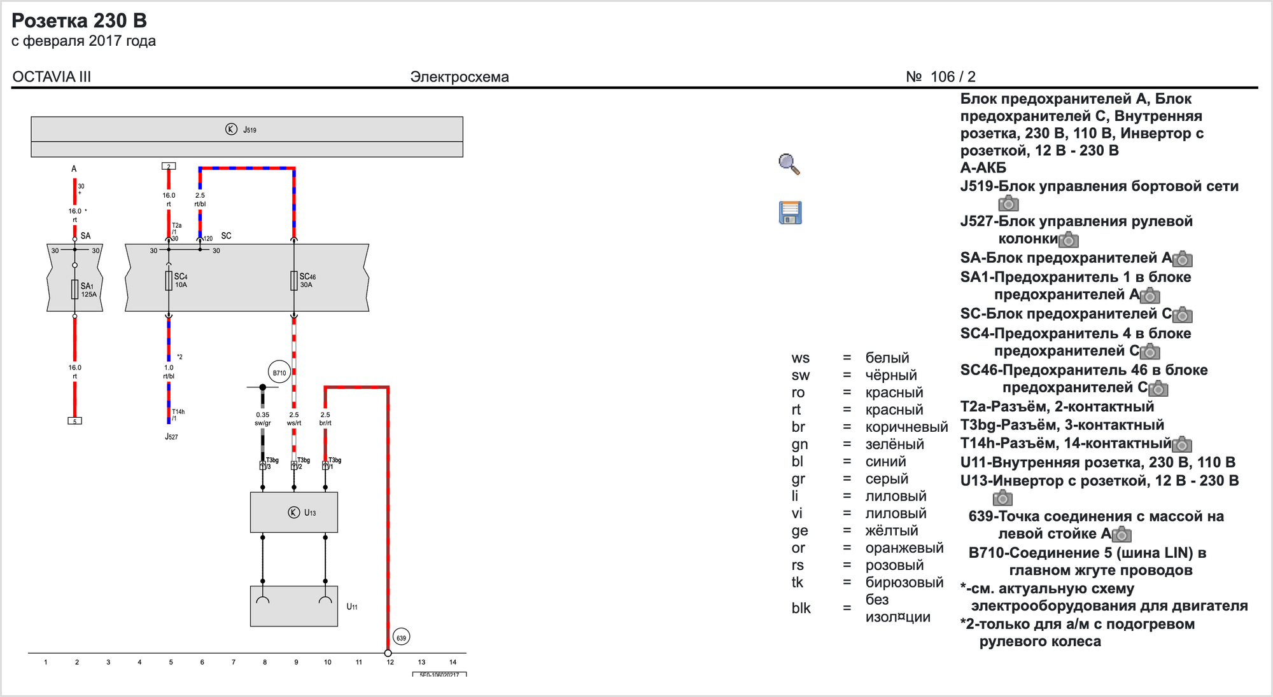
Task: Click color code 'ws = белый'
Action: 850,358
